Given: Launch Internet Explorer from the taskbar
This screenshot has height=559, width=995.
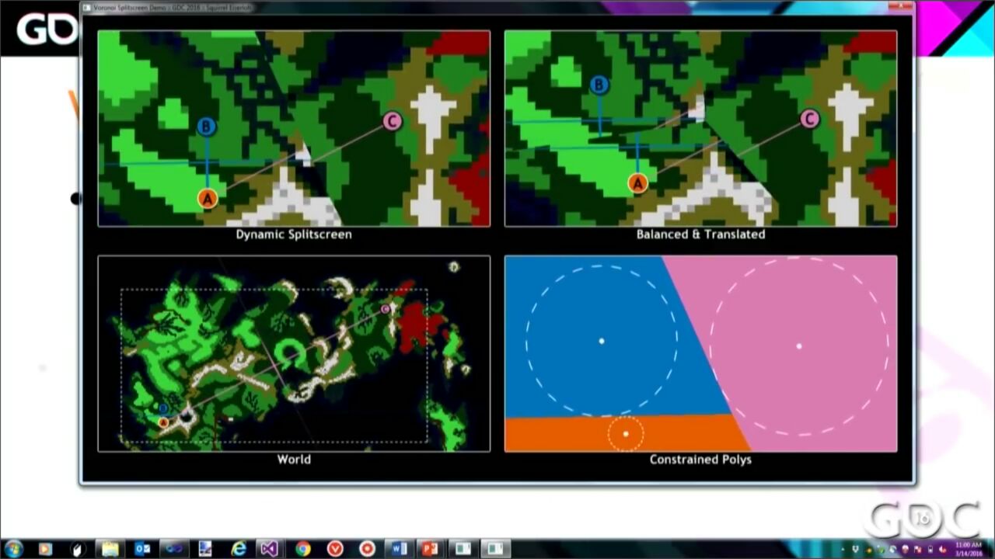Looking at the screenshot, I should click(x=239, y=549).
